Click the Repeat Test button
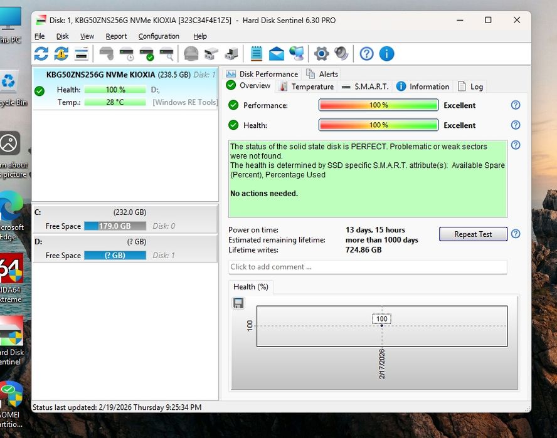 [x=473, y=234]
